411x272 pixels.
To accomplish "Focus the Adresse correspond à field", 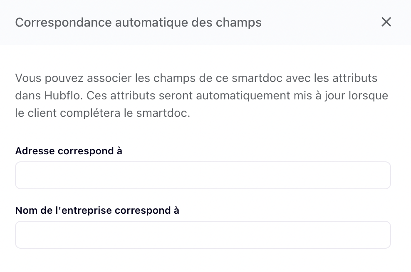I will click(x=203, y=176).
